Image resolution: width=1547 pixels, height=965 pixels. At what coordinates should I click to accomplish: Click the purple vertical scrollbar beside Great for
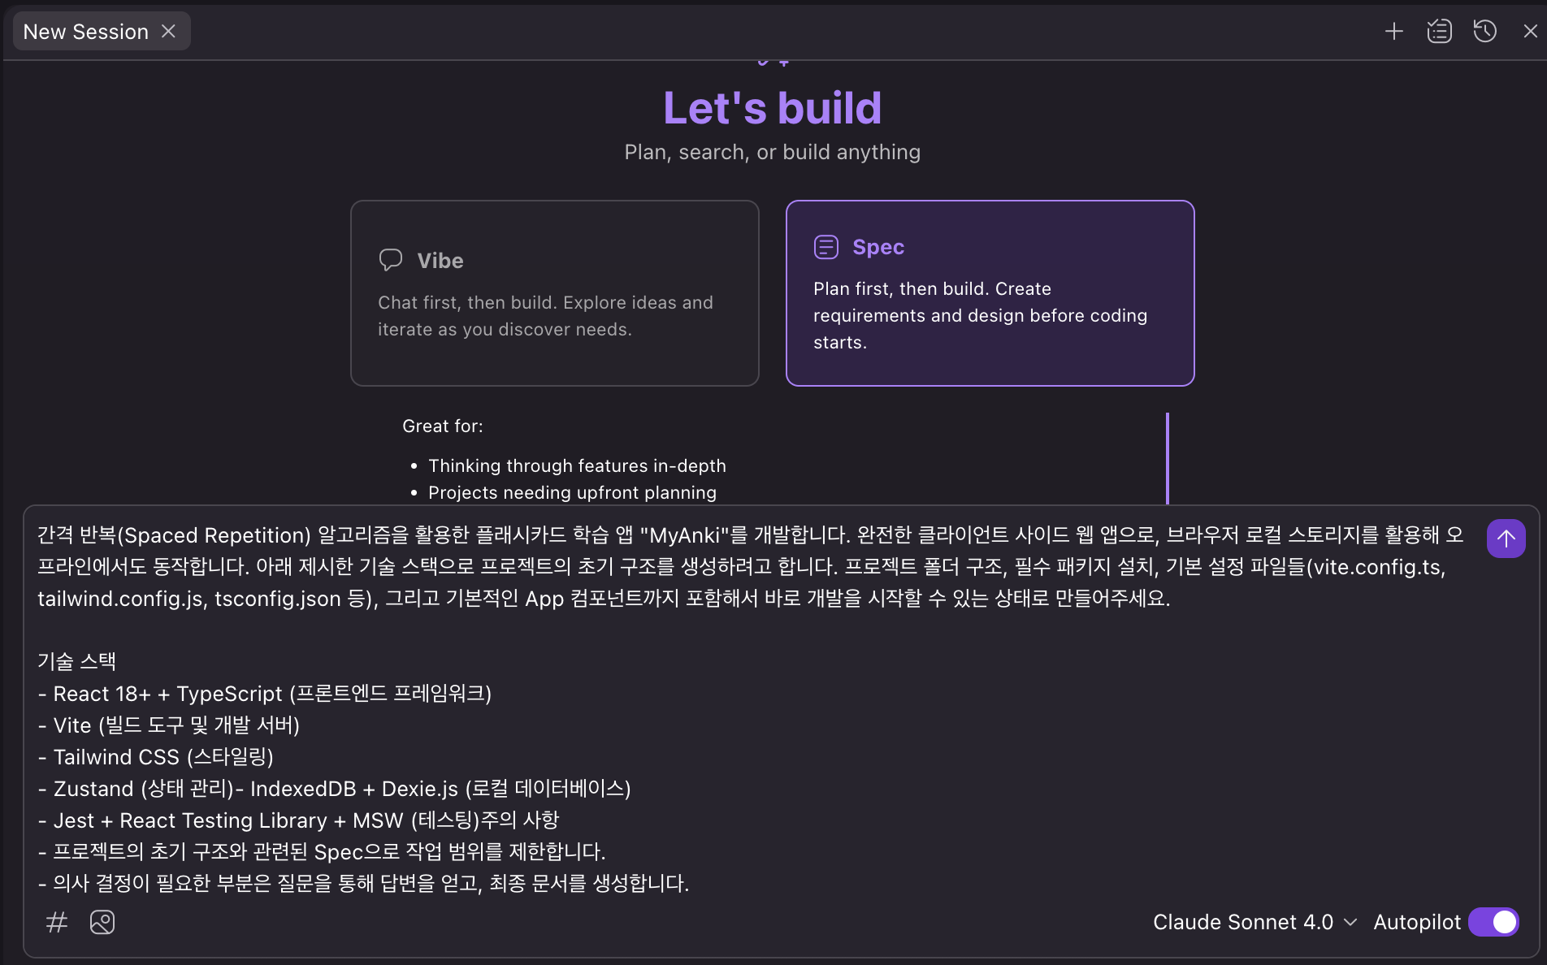click(x=1167, y=457)
